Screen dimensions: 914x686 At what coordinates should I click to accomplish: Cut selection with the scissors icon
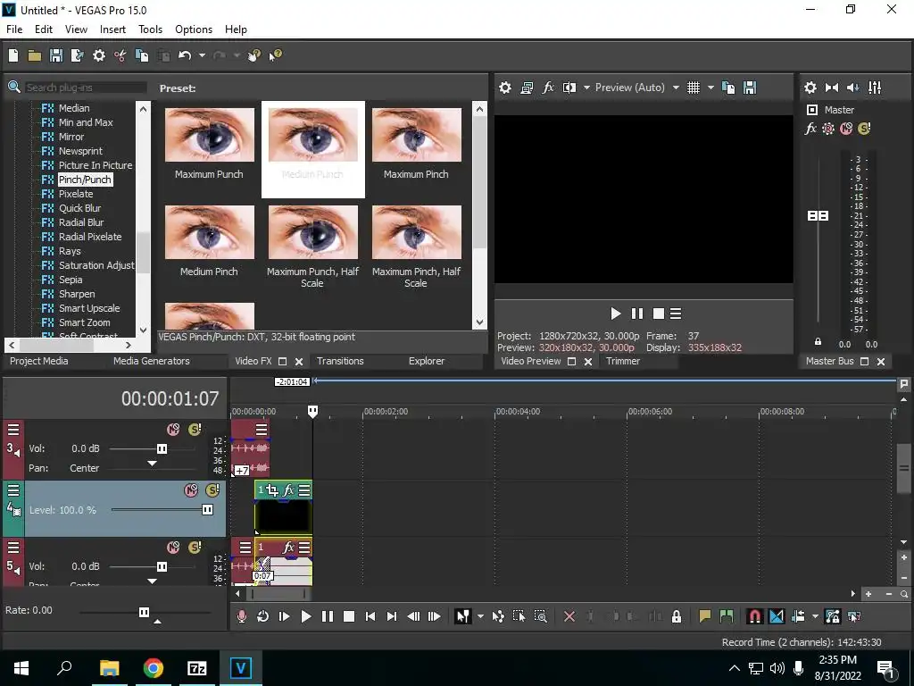tap(120, 55)
